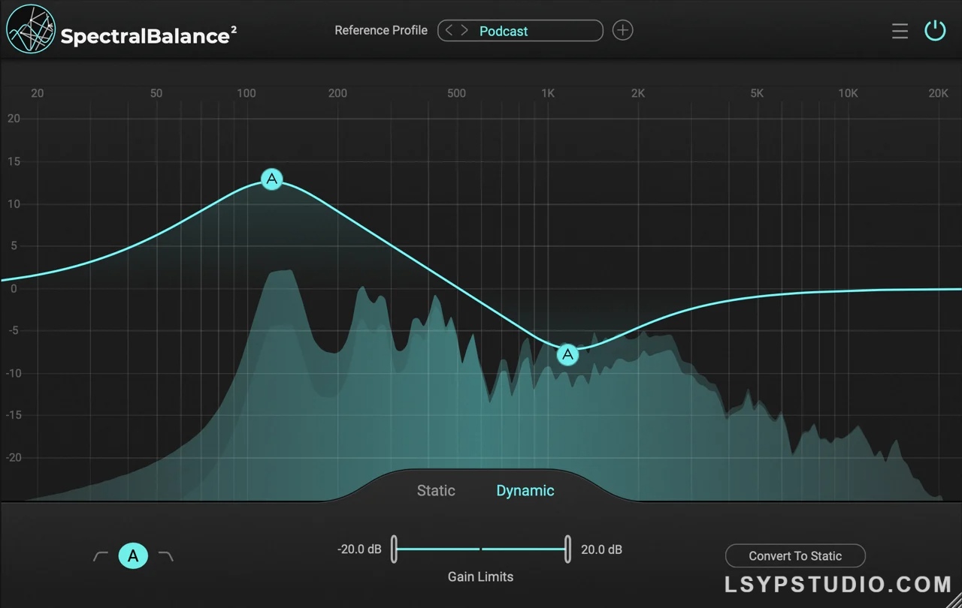
Task: Select the low shelf filter shape icon
Action: [x=101, y=556]
